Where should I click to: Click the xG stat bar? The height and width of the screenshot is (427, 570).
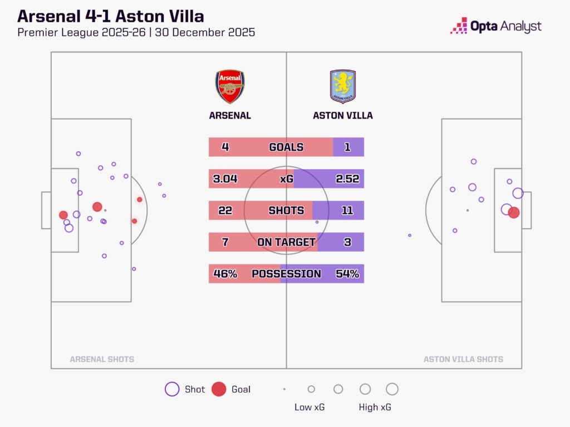286,178
